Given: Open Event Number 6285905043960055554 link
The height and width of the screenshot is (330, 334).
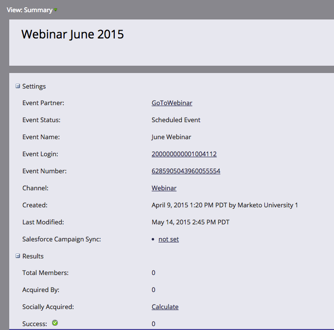Looking at the screenshot, I should (186, 171).
